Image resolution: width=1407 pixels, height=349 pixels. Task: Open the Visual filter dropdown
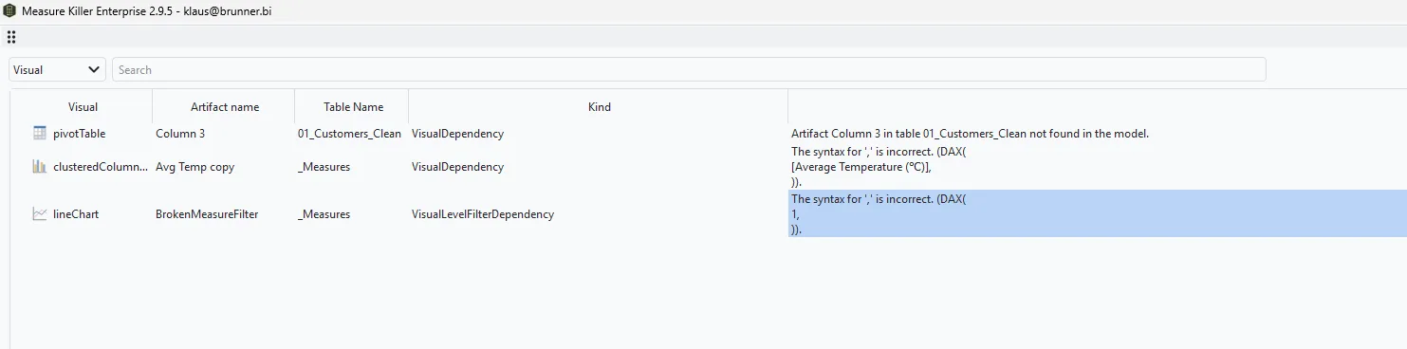click(x=57, y=69)
